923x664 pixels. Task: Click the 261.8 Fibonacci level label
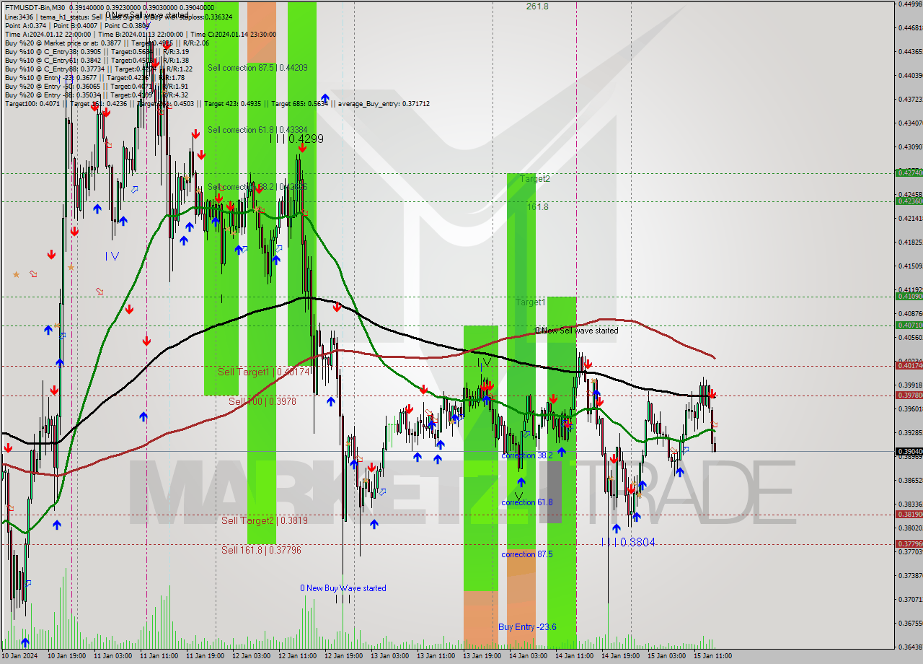pyautogui.click(x=537, y=6)
